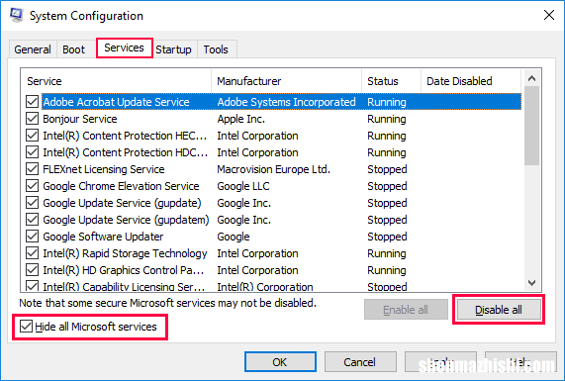Select Google Chrome Elevation Service row text

121,186
